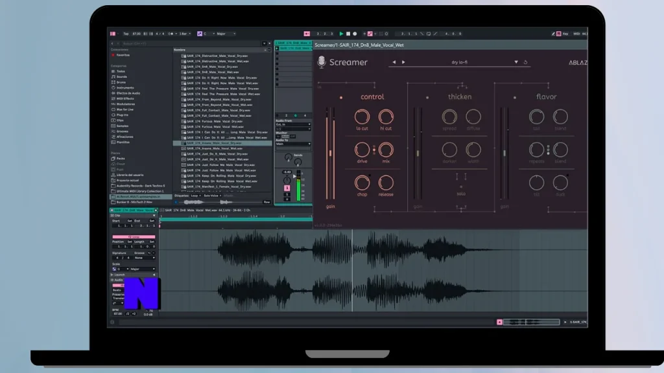Image resolution: width=664 pixels, height=373 pixels.
Task: Open the Plug-Ins category
Action: coord(123,115)
